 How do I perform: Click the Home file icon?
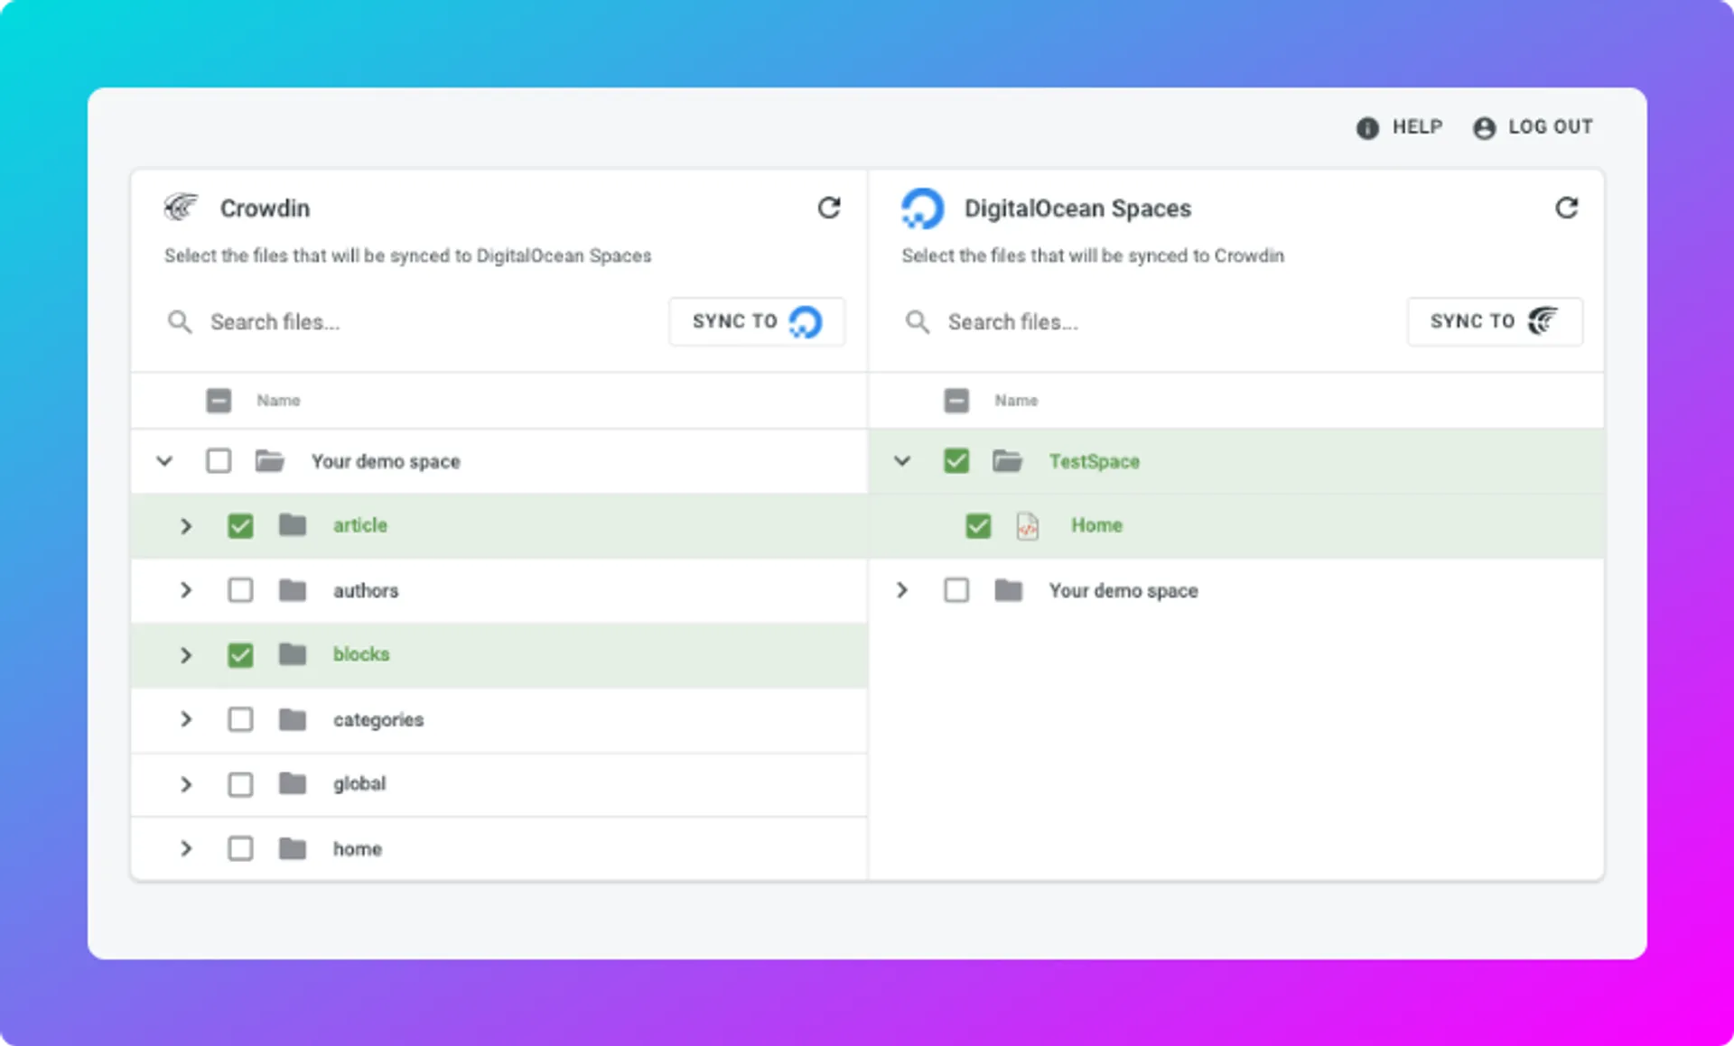point(1028,526)
